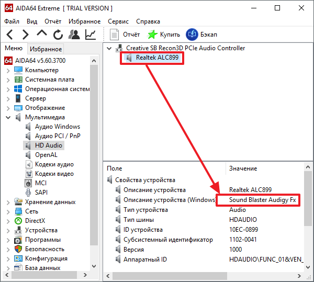Click the Refresh toolbar icon
This screenshot has height=282, width=314.
coord(58,35)
